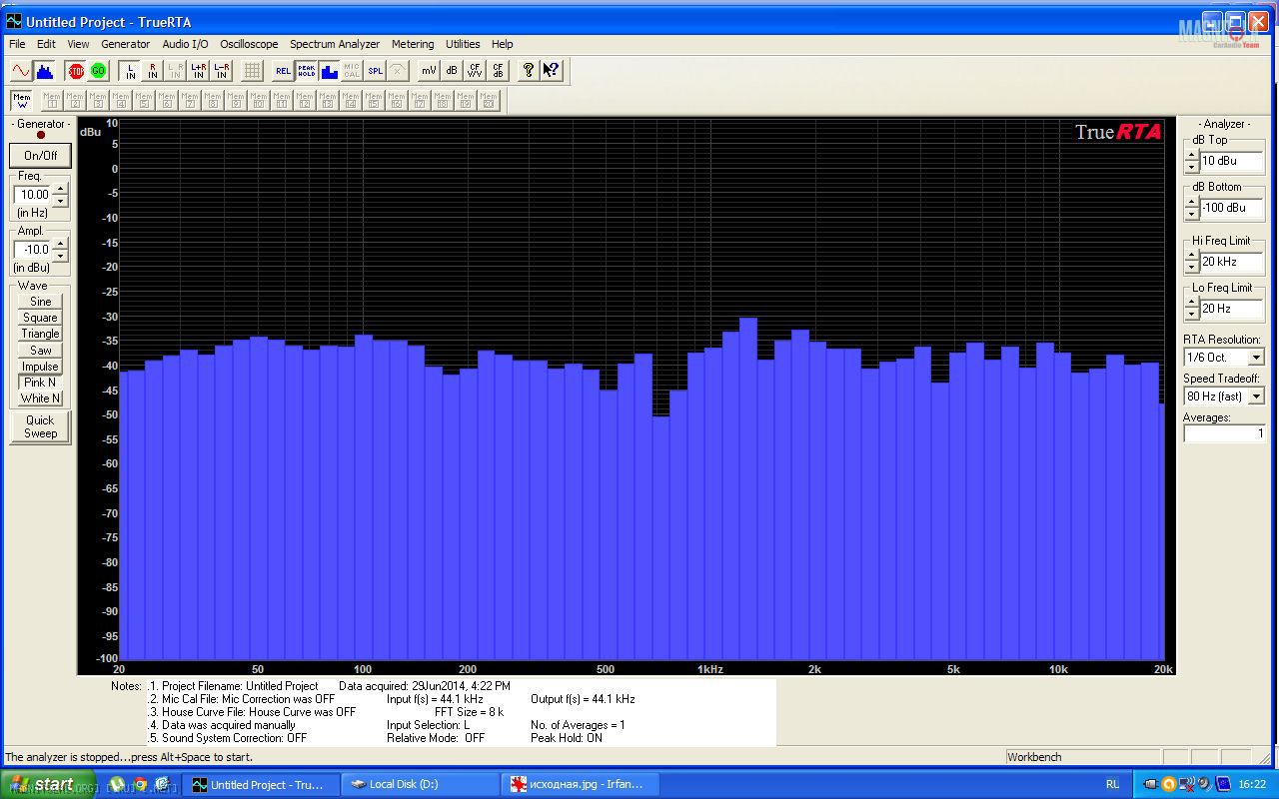The image size is (1279, 799).
Task: Toggle REL relative mode icon
Action: (x=284, y=71)
